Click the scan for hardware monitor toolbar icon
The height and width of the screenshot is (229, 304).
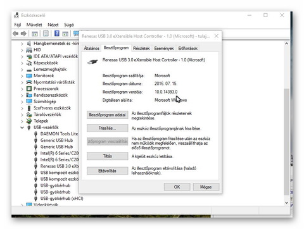[x=76, y=34]
